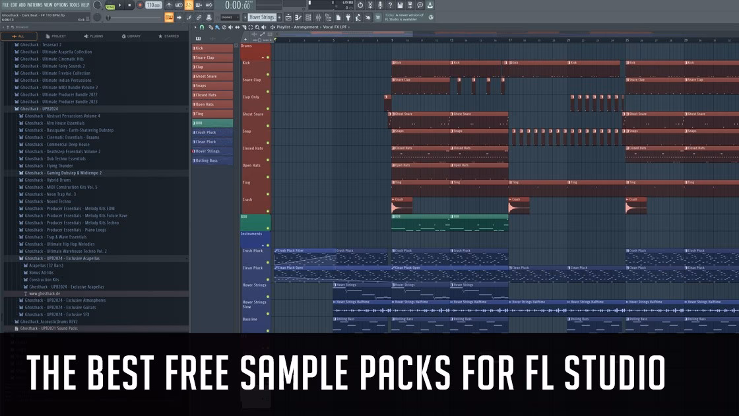739x416 pixels.
Task: Select the 808 pattern in picker
Action: (212, 123)
